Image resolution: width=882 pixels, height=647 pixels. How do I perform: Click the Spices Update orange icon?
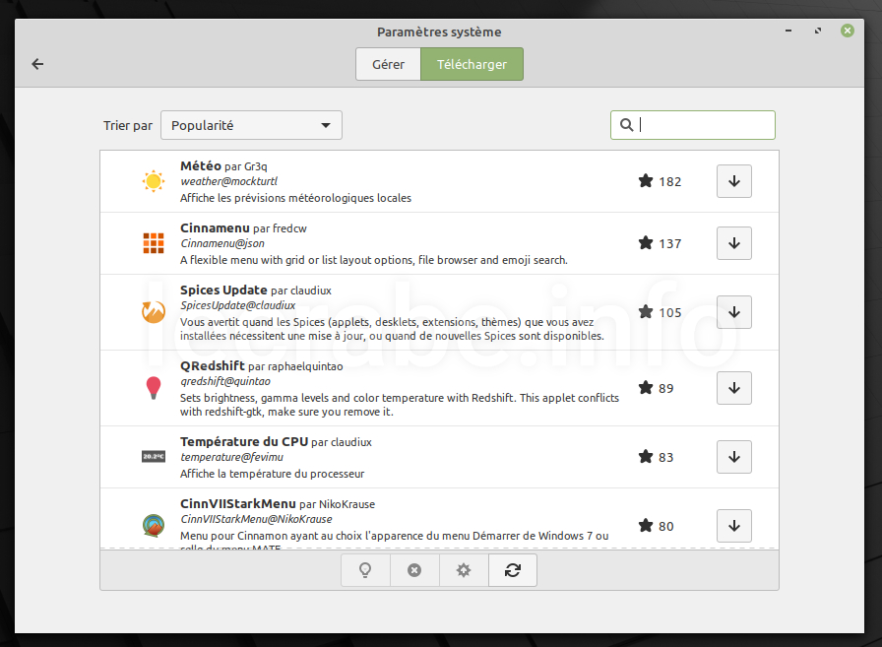coord(154,312)
